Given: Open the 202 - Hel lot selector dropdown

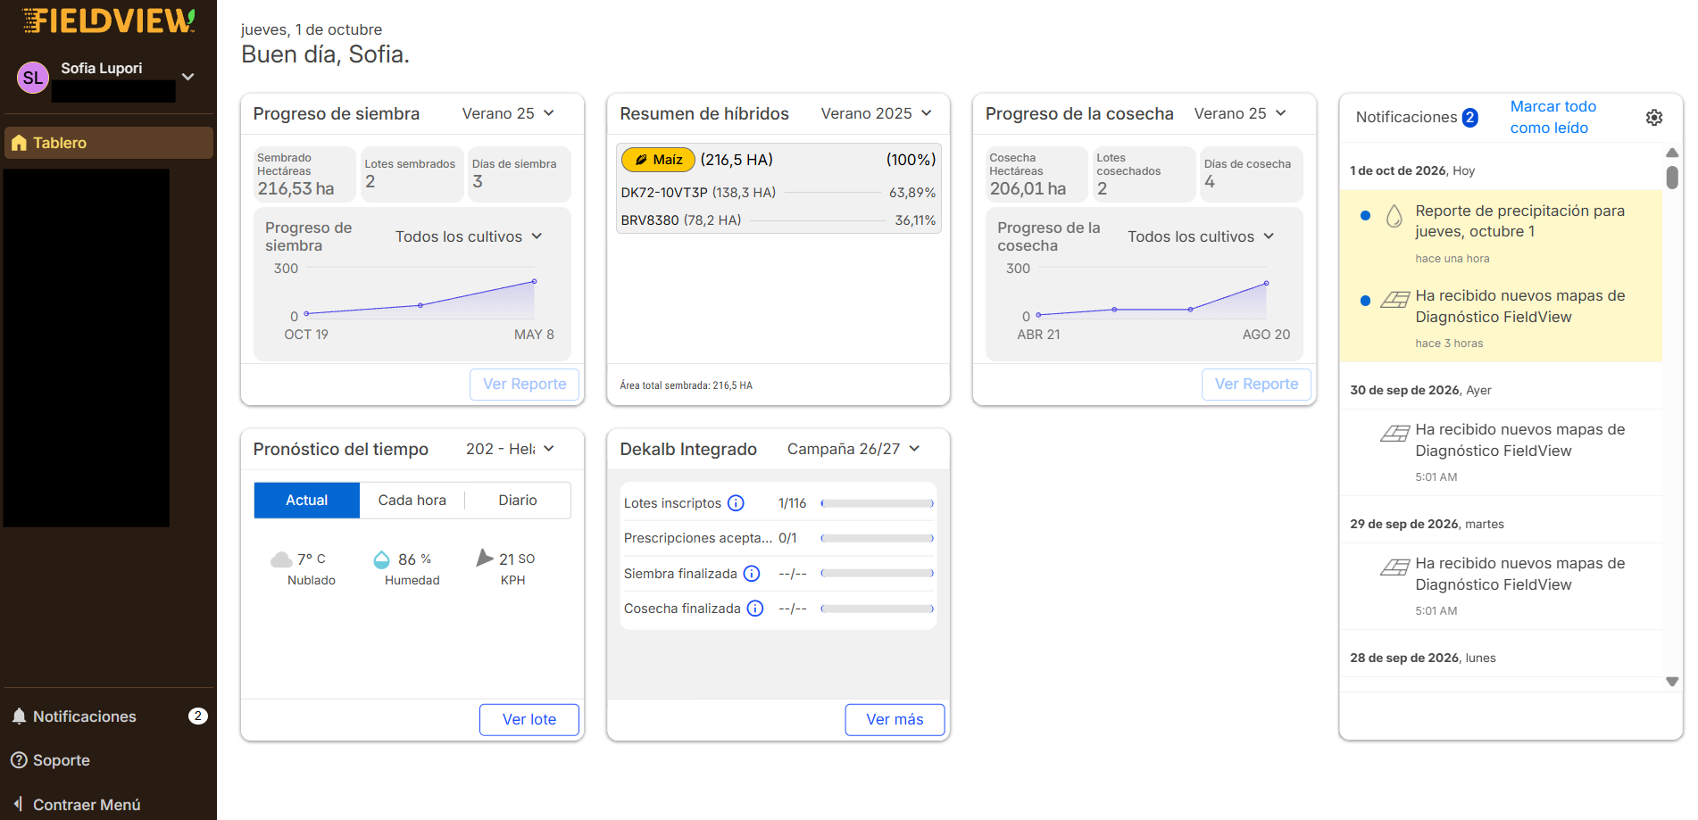Looking at the screenshot, I should 510,449.
